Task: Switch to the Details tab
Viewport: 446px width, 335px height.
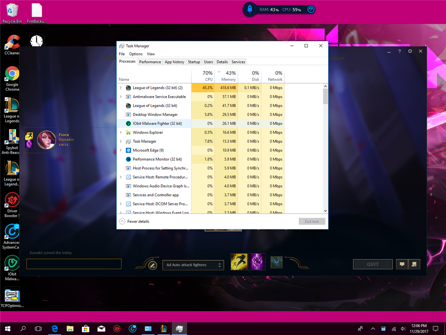Action: 222,62
